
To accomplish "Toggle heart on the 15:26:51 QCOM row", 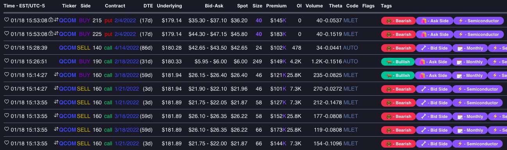I will pyautogui.click(x=6, y=61).
